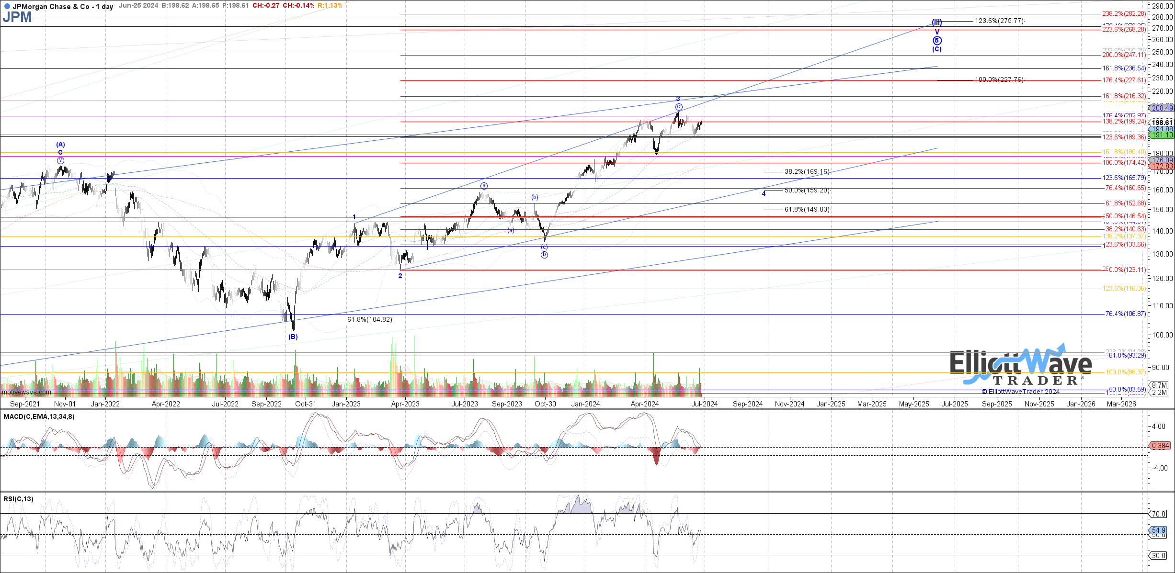Click the 'R:1.13%' range value
The image size is (1175, 573).
(x=331, y=6)
